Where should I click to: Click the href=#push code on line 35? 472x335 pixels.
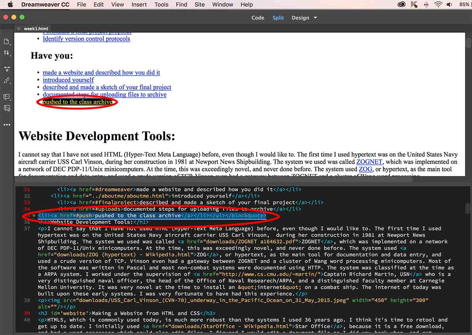point(76,215)
